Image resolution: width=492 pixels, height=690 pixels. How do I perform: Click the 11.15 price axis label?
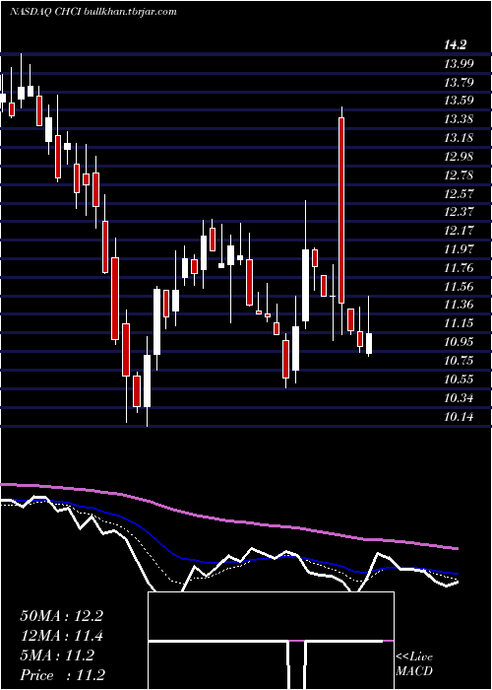point(459,323)
